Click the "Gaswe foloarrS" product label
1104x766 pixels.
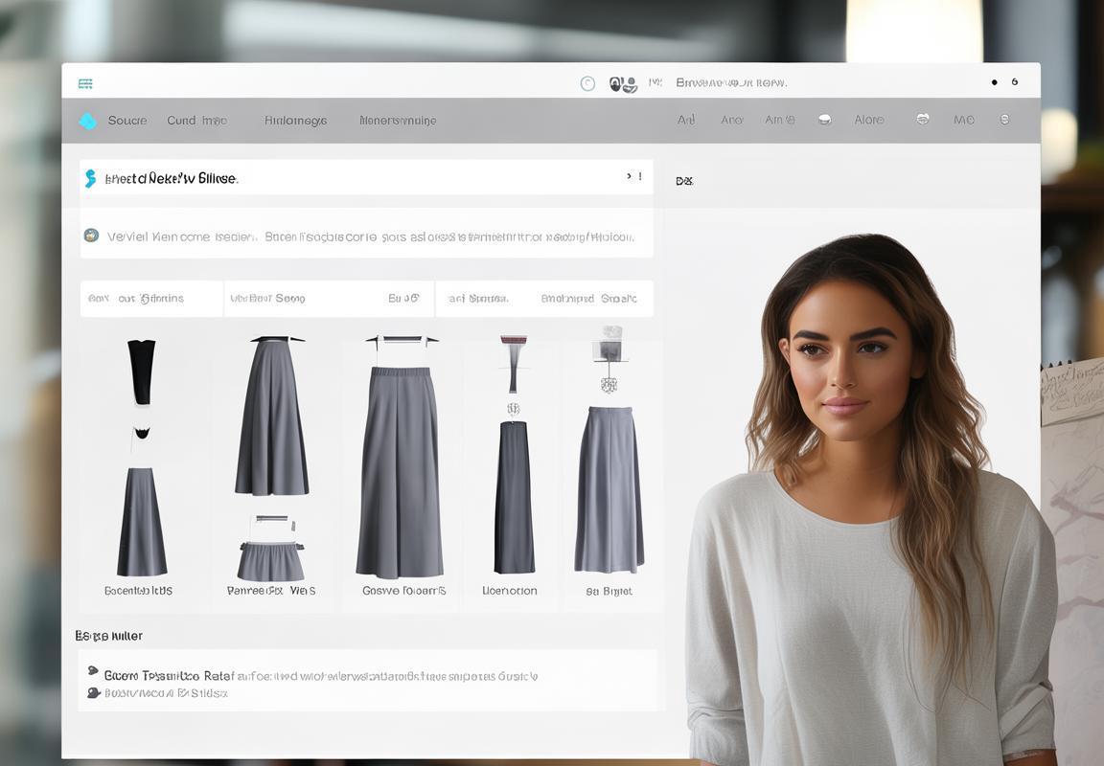pyautogui.click(x=404, y=591)
